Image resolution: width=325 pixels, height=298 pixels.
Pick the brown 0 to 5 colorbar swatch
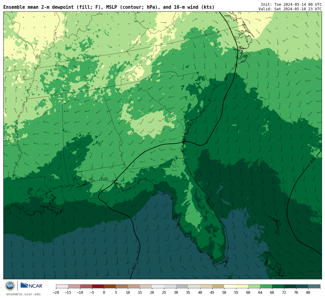tap(110, 287)
